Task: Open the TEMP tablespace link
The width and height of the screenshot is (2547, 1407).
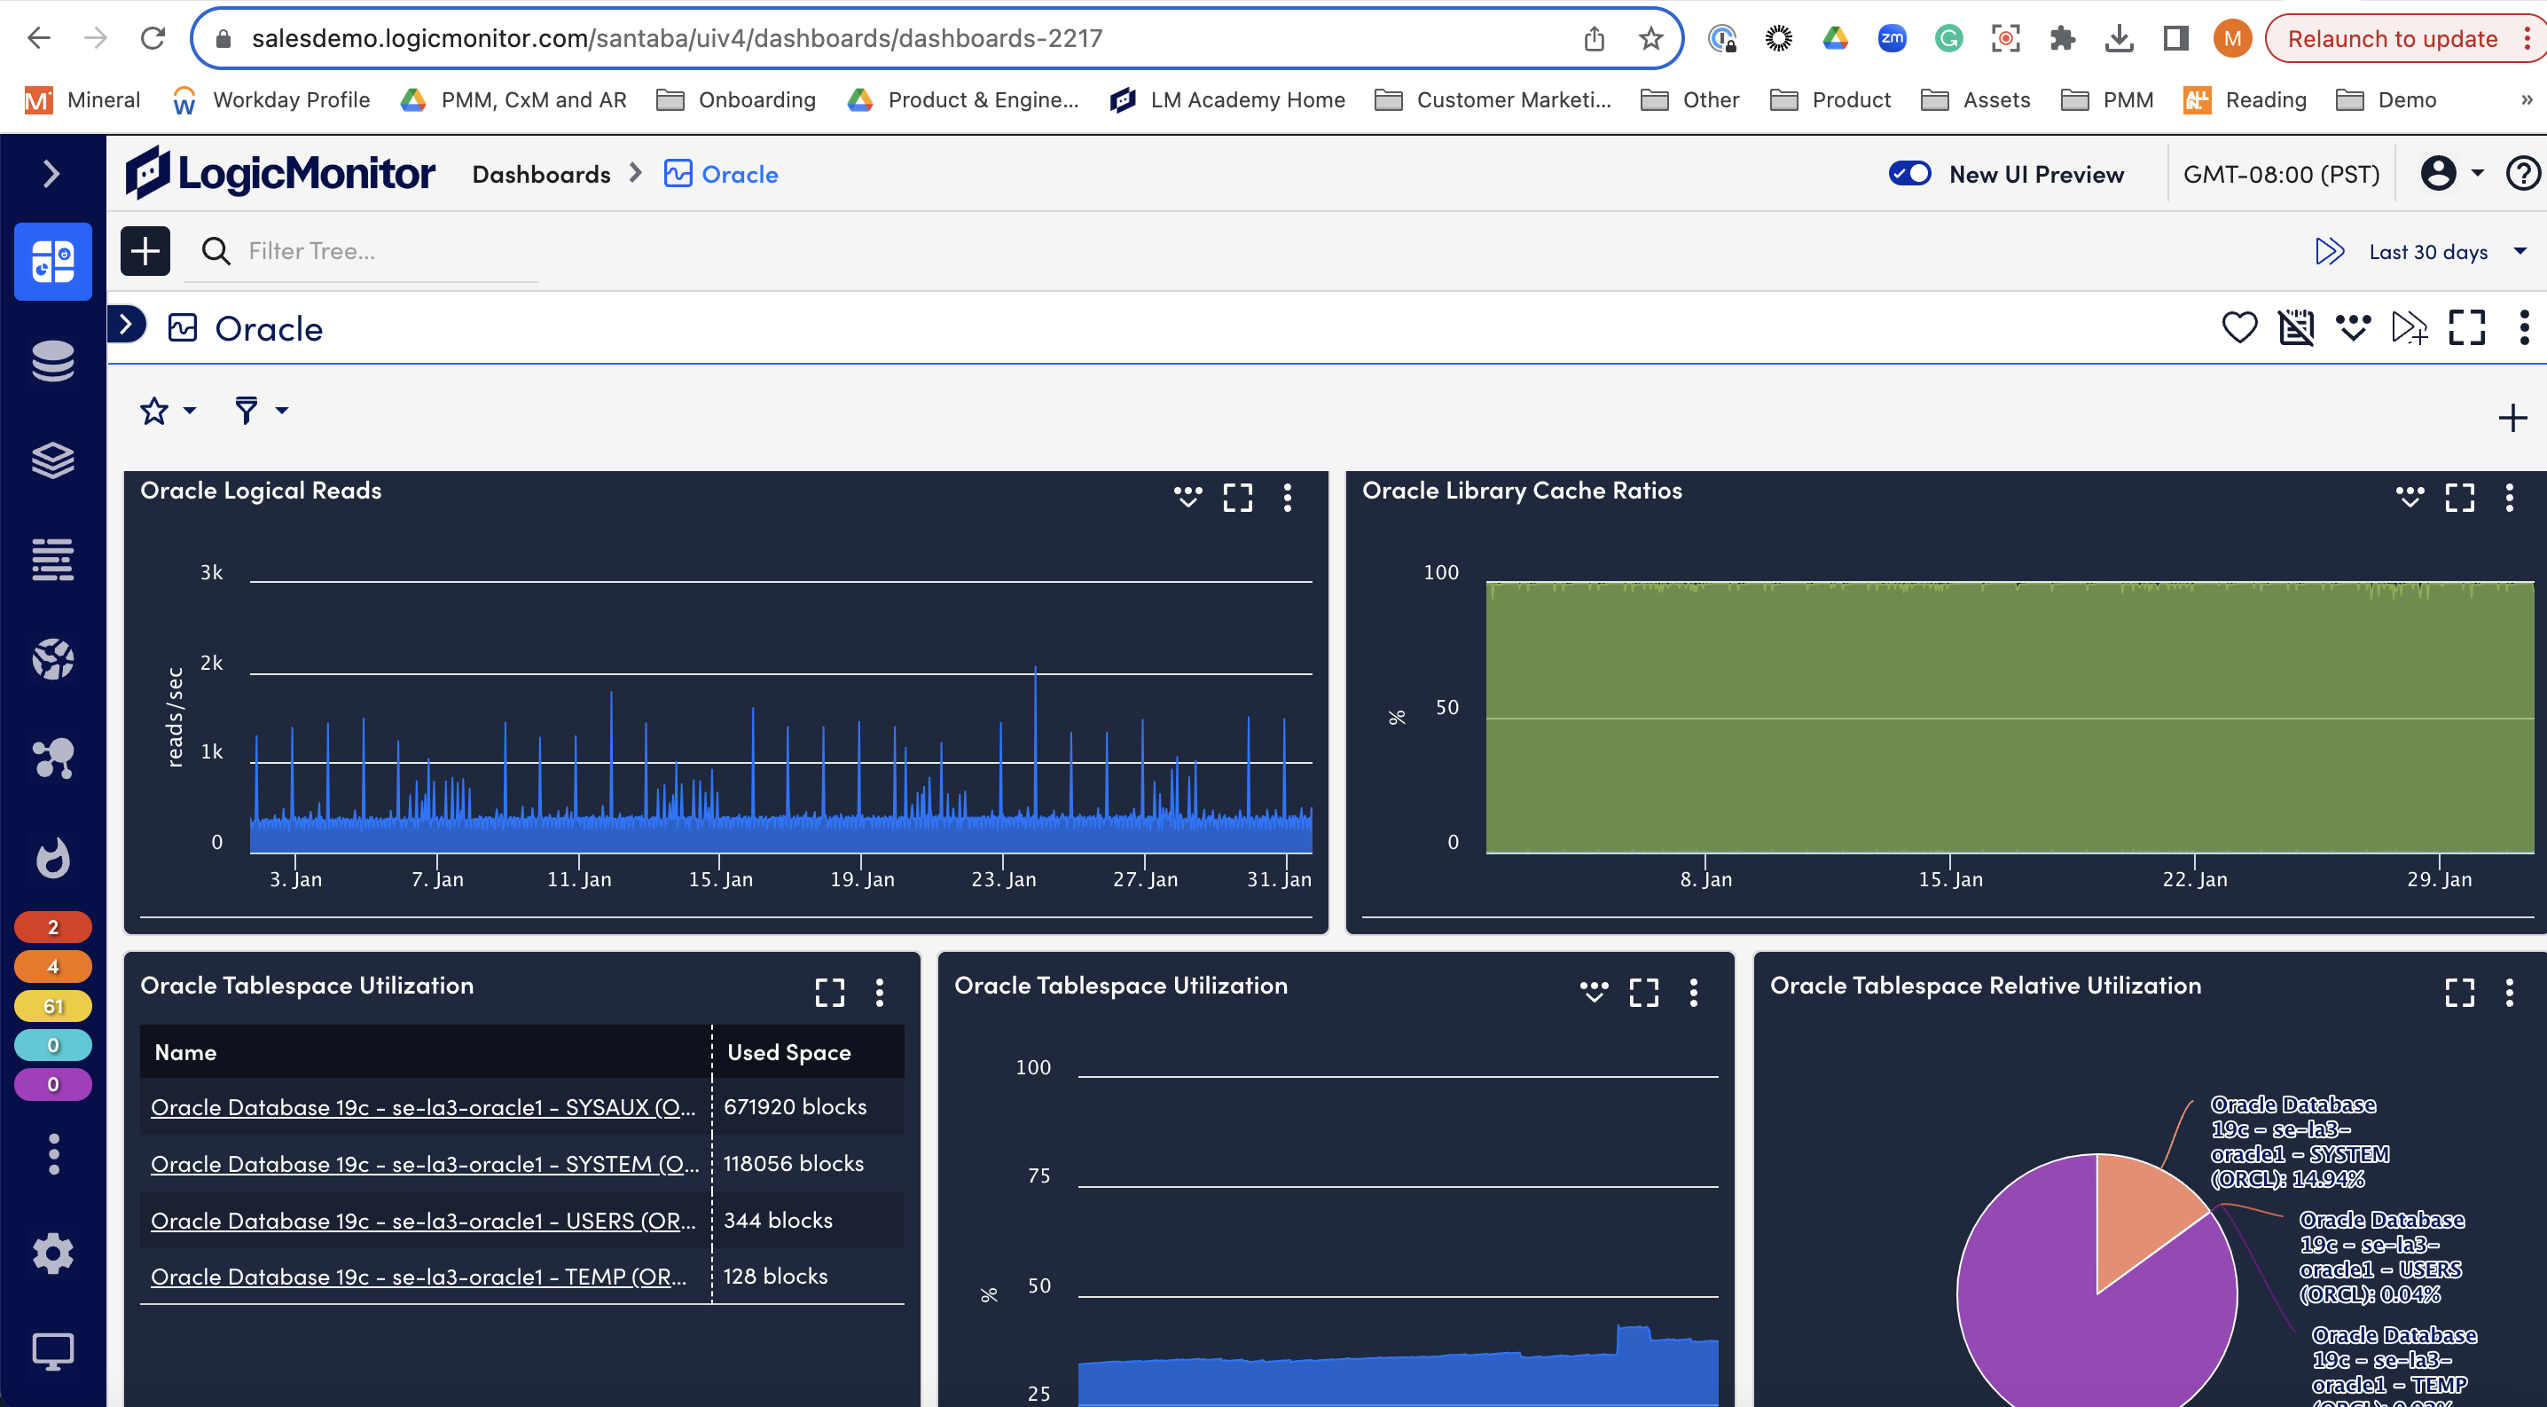Action: pyautogui.click(x=419, y=1277)
